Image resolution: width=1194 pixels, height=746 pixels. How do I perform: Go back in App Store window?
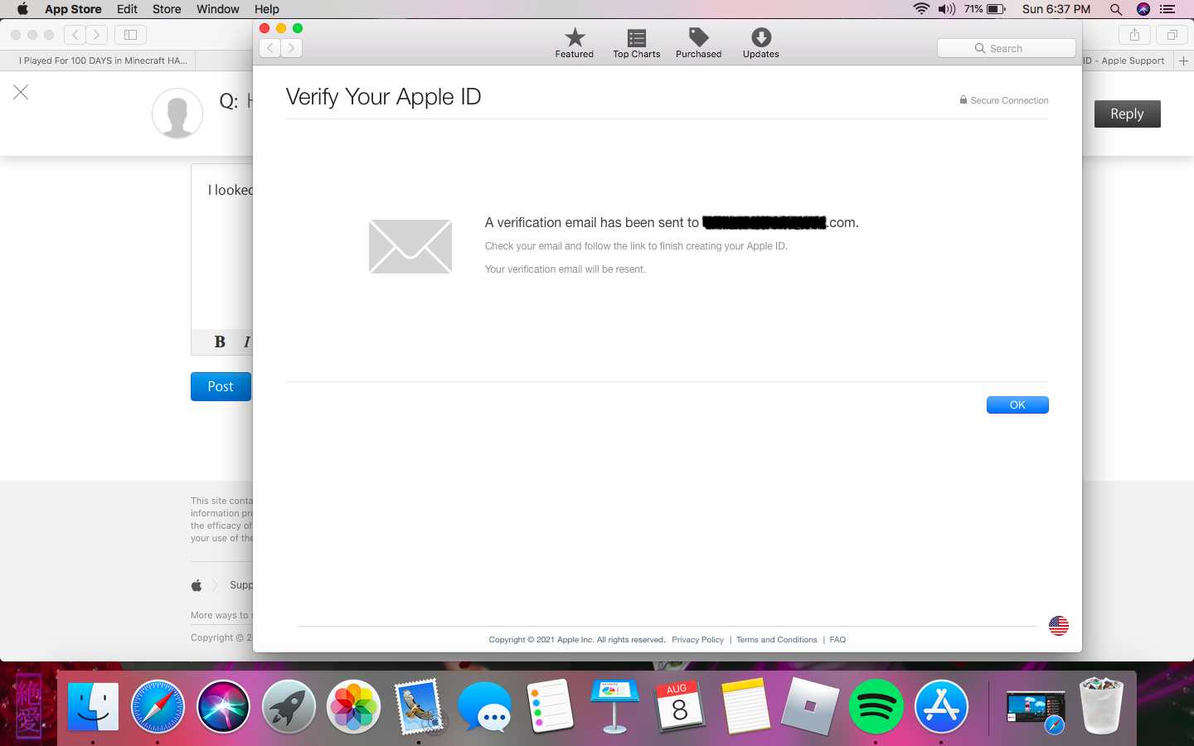point(270,48)
